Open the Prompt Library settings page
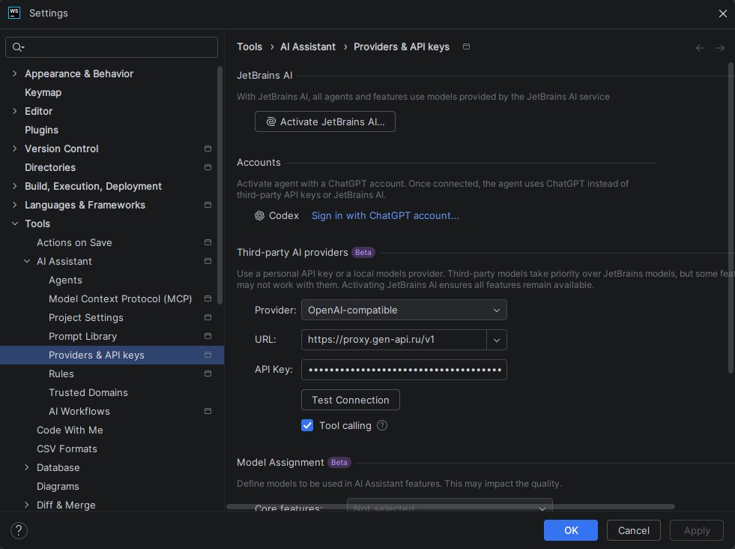The image size is (735, 549). [82, 336]
